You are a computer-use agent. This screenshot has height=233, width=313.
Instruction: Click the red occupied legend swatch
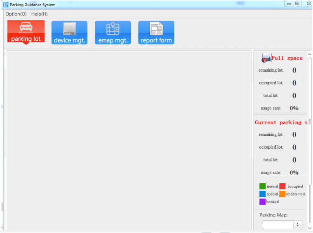tap(282, 186)
